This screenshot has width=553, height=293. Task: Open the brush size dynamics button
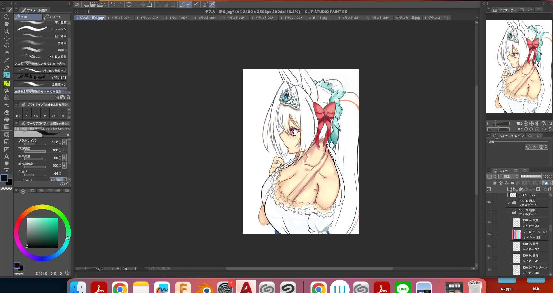(64, 142)
